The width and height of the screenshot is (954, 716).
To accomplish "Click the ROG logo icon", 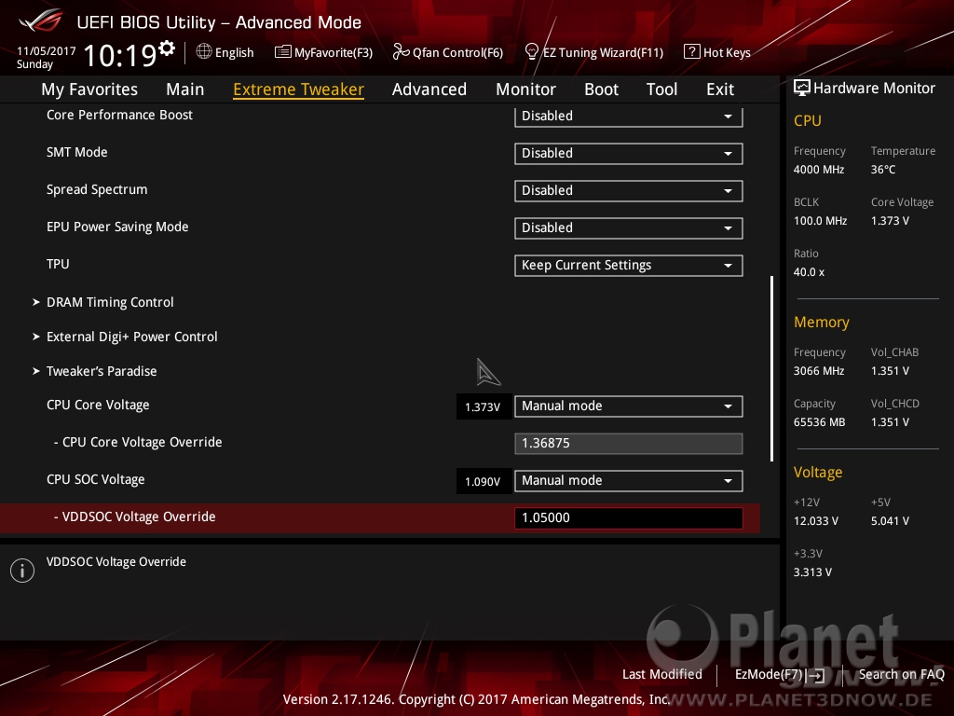I will pyautogui.click(x=41, y=21).
